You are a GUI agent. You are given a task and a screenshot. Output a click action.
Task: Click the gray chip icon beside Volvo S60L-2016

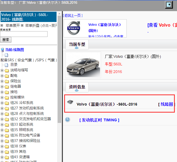point(70,102)
